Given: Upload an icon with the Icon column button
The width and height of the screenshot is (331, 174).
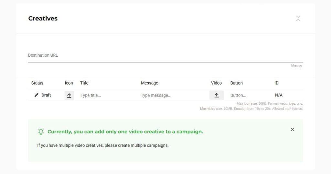Looking at the screenshot, I should click(69, 95).
